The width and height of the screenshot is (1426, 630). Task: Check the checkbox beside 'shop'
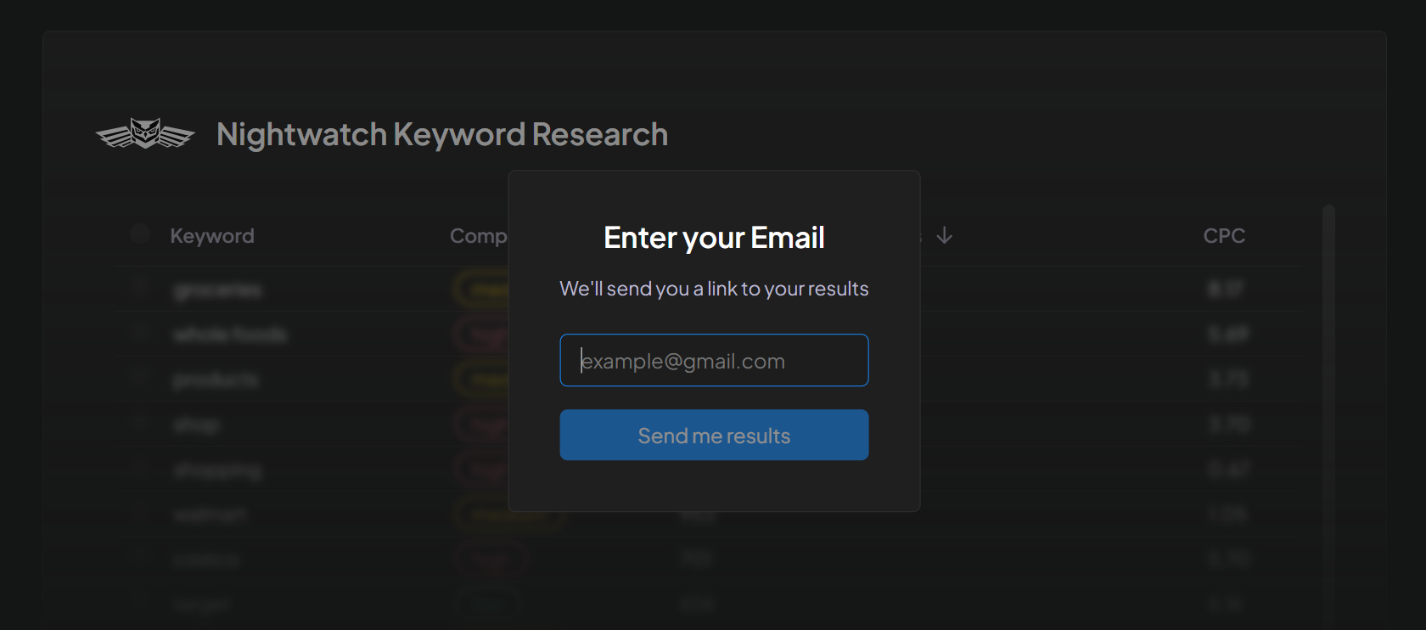click(138, 424)
